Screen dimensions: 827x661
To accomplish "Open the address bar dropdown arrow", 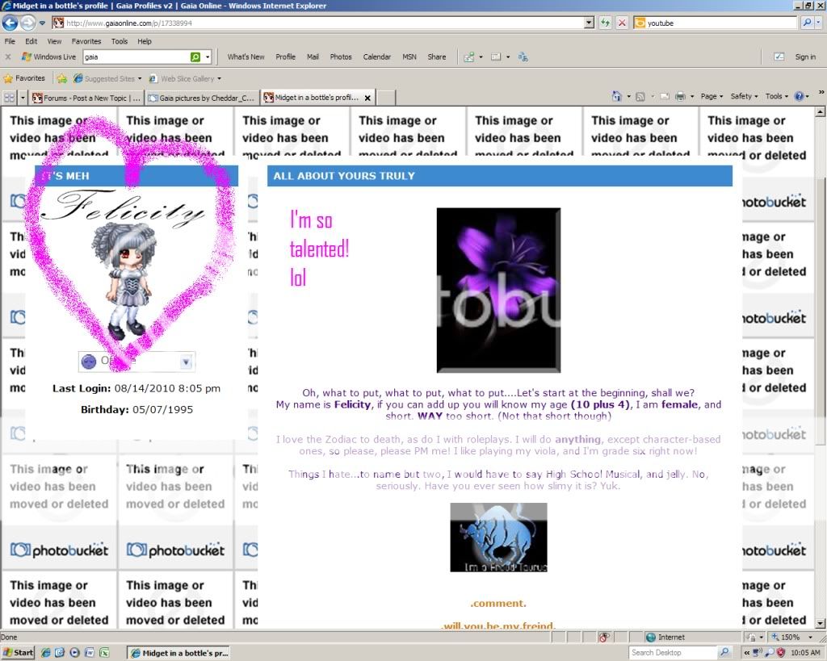I will coord(589,23).
